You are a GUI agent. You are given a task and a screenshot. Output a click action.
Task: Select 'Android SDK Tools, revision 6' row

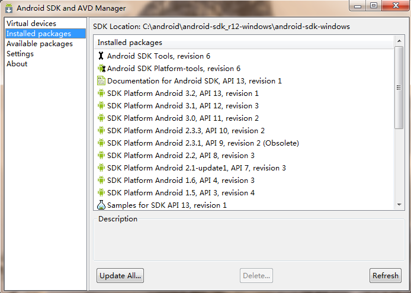pos(244,56)
